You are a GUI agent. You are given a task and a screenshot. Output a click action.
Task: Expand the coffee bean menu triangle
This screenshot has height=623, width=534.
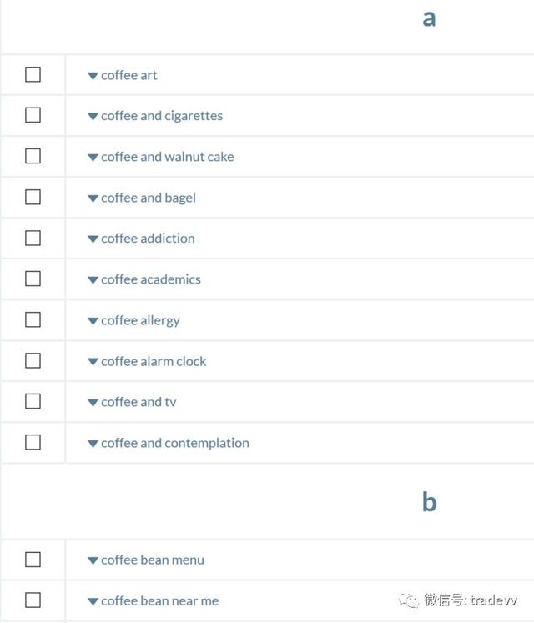coord(93,560)
